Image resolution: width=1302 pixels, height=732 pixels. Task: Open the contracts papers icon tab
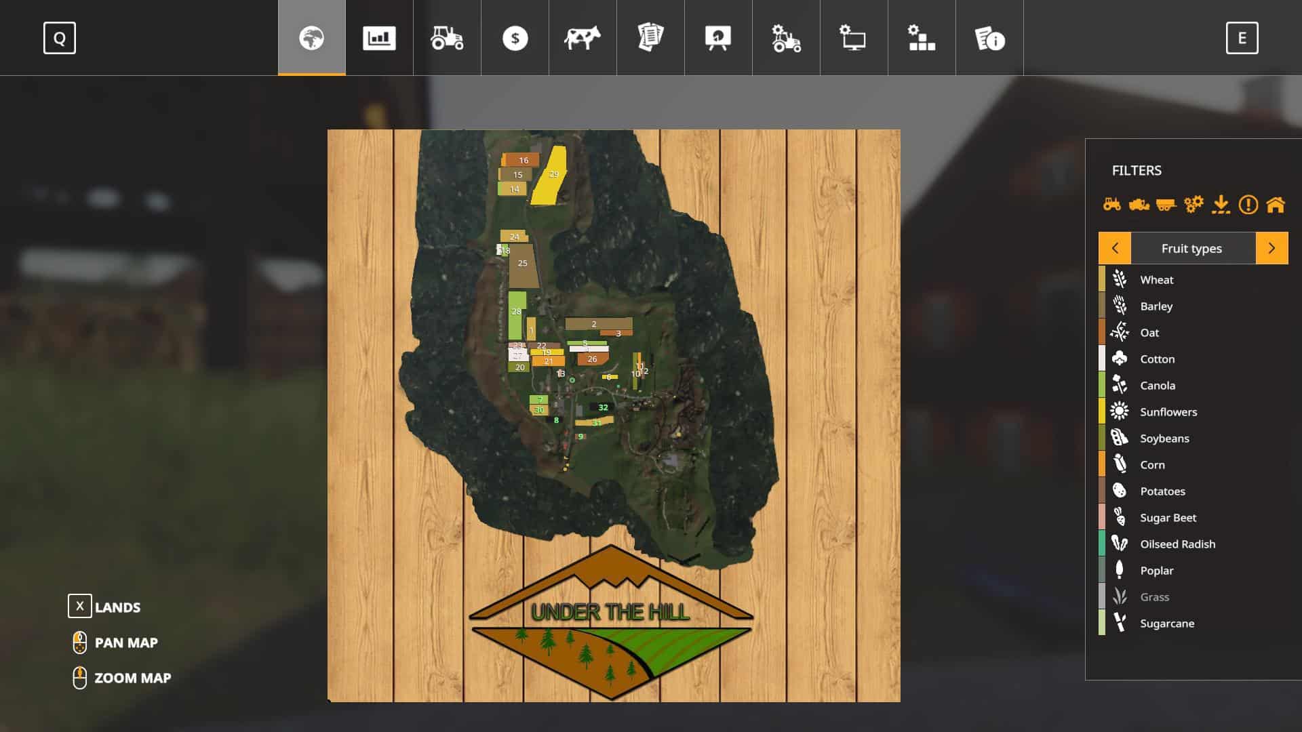[x=650, y=38]
